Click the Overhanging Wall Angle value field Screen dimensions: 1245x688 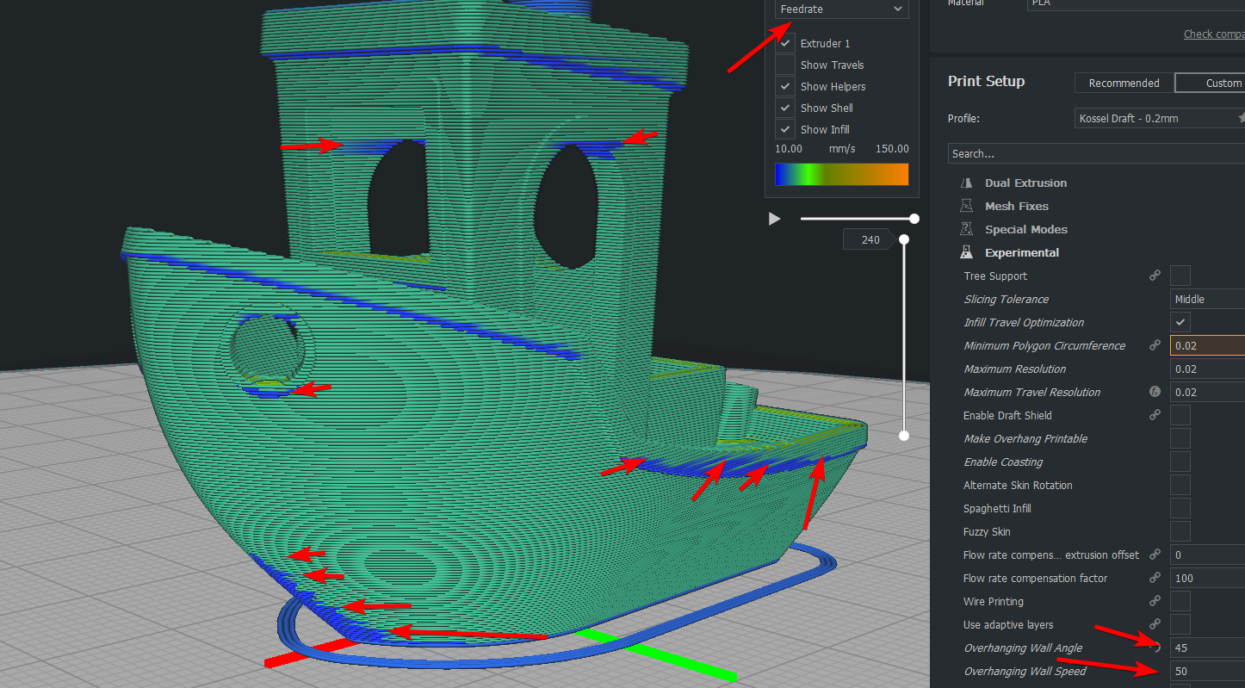[x=1208, y=648]
